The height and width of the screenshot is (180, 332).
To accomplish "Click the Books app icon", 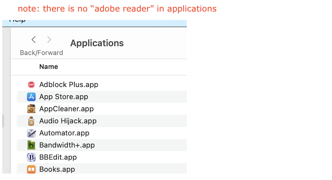I will pos(31,169).
